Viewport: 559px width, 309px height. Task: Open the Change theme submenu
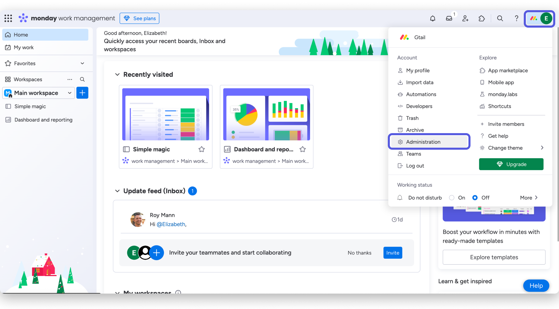click(511, 148)
